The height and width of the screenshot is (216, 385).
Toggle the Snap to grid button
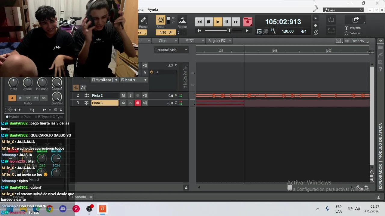pos(160,20)
